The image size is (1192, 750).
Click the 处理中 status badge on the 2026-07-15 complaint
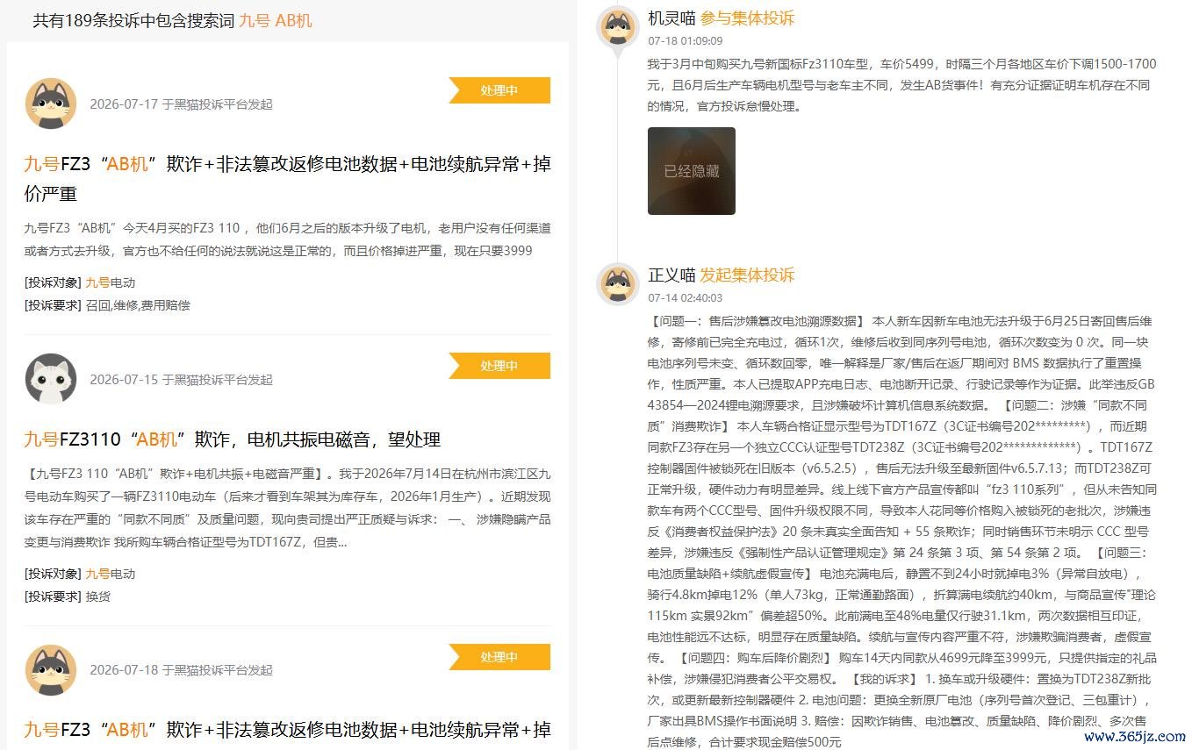tap(499, 366)
